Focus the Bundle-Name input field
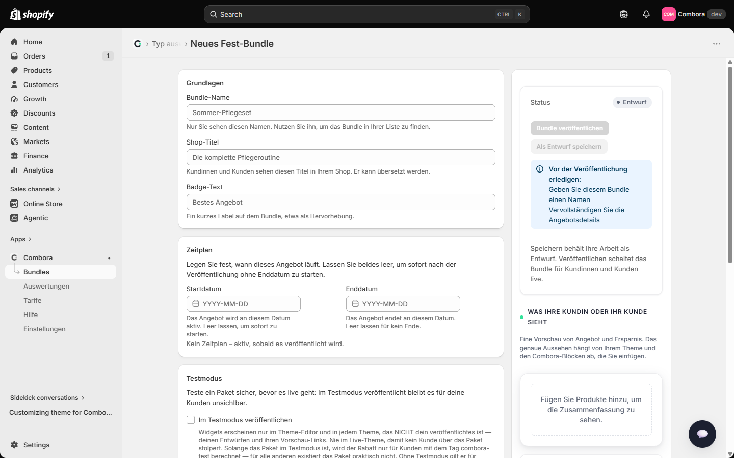 point(341,112)
